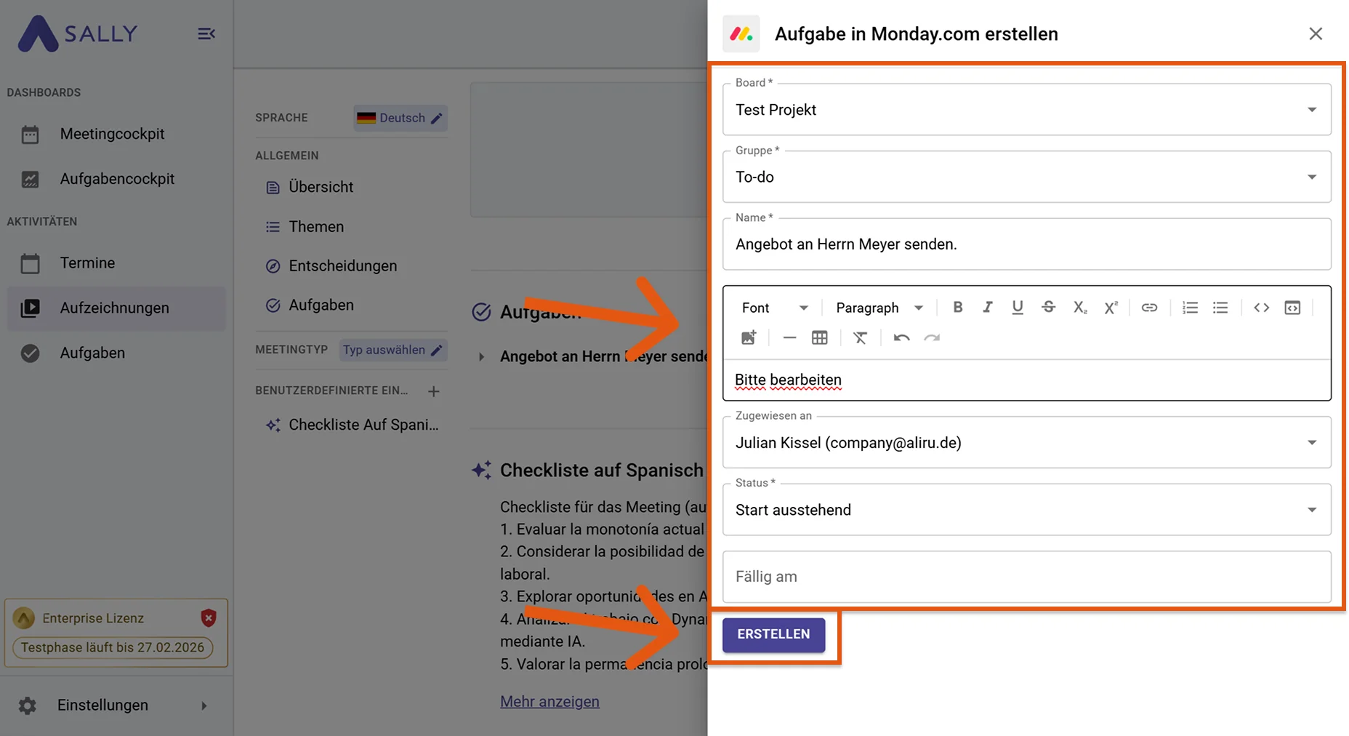
Task: Click the Enterprise Lizenz label
Action: (93, 618)
